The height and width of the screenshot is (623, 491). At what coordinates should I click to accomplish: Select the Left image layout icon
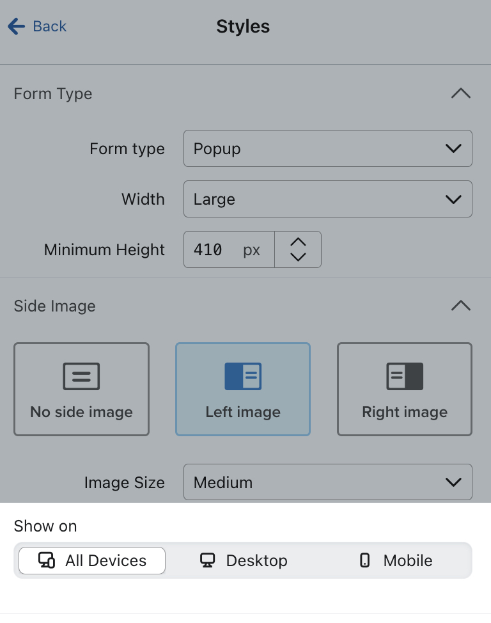[243, 376]
